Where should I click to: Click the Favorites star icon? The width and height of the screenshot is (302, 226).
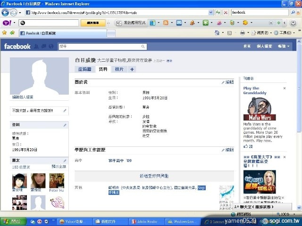click(4, 32)
